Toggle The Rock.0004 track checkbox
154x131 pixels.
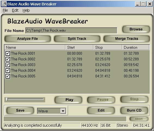click(8, 70)
